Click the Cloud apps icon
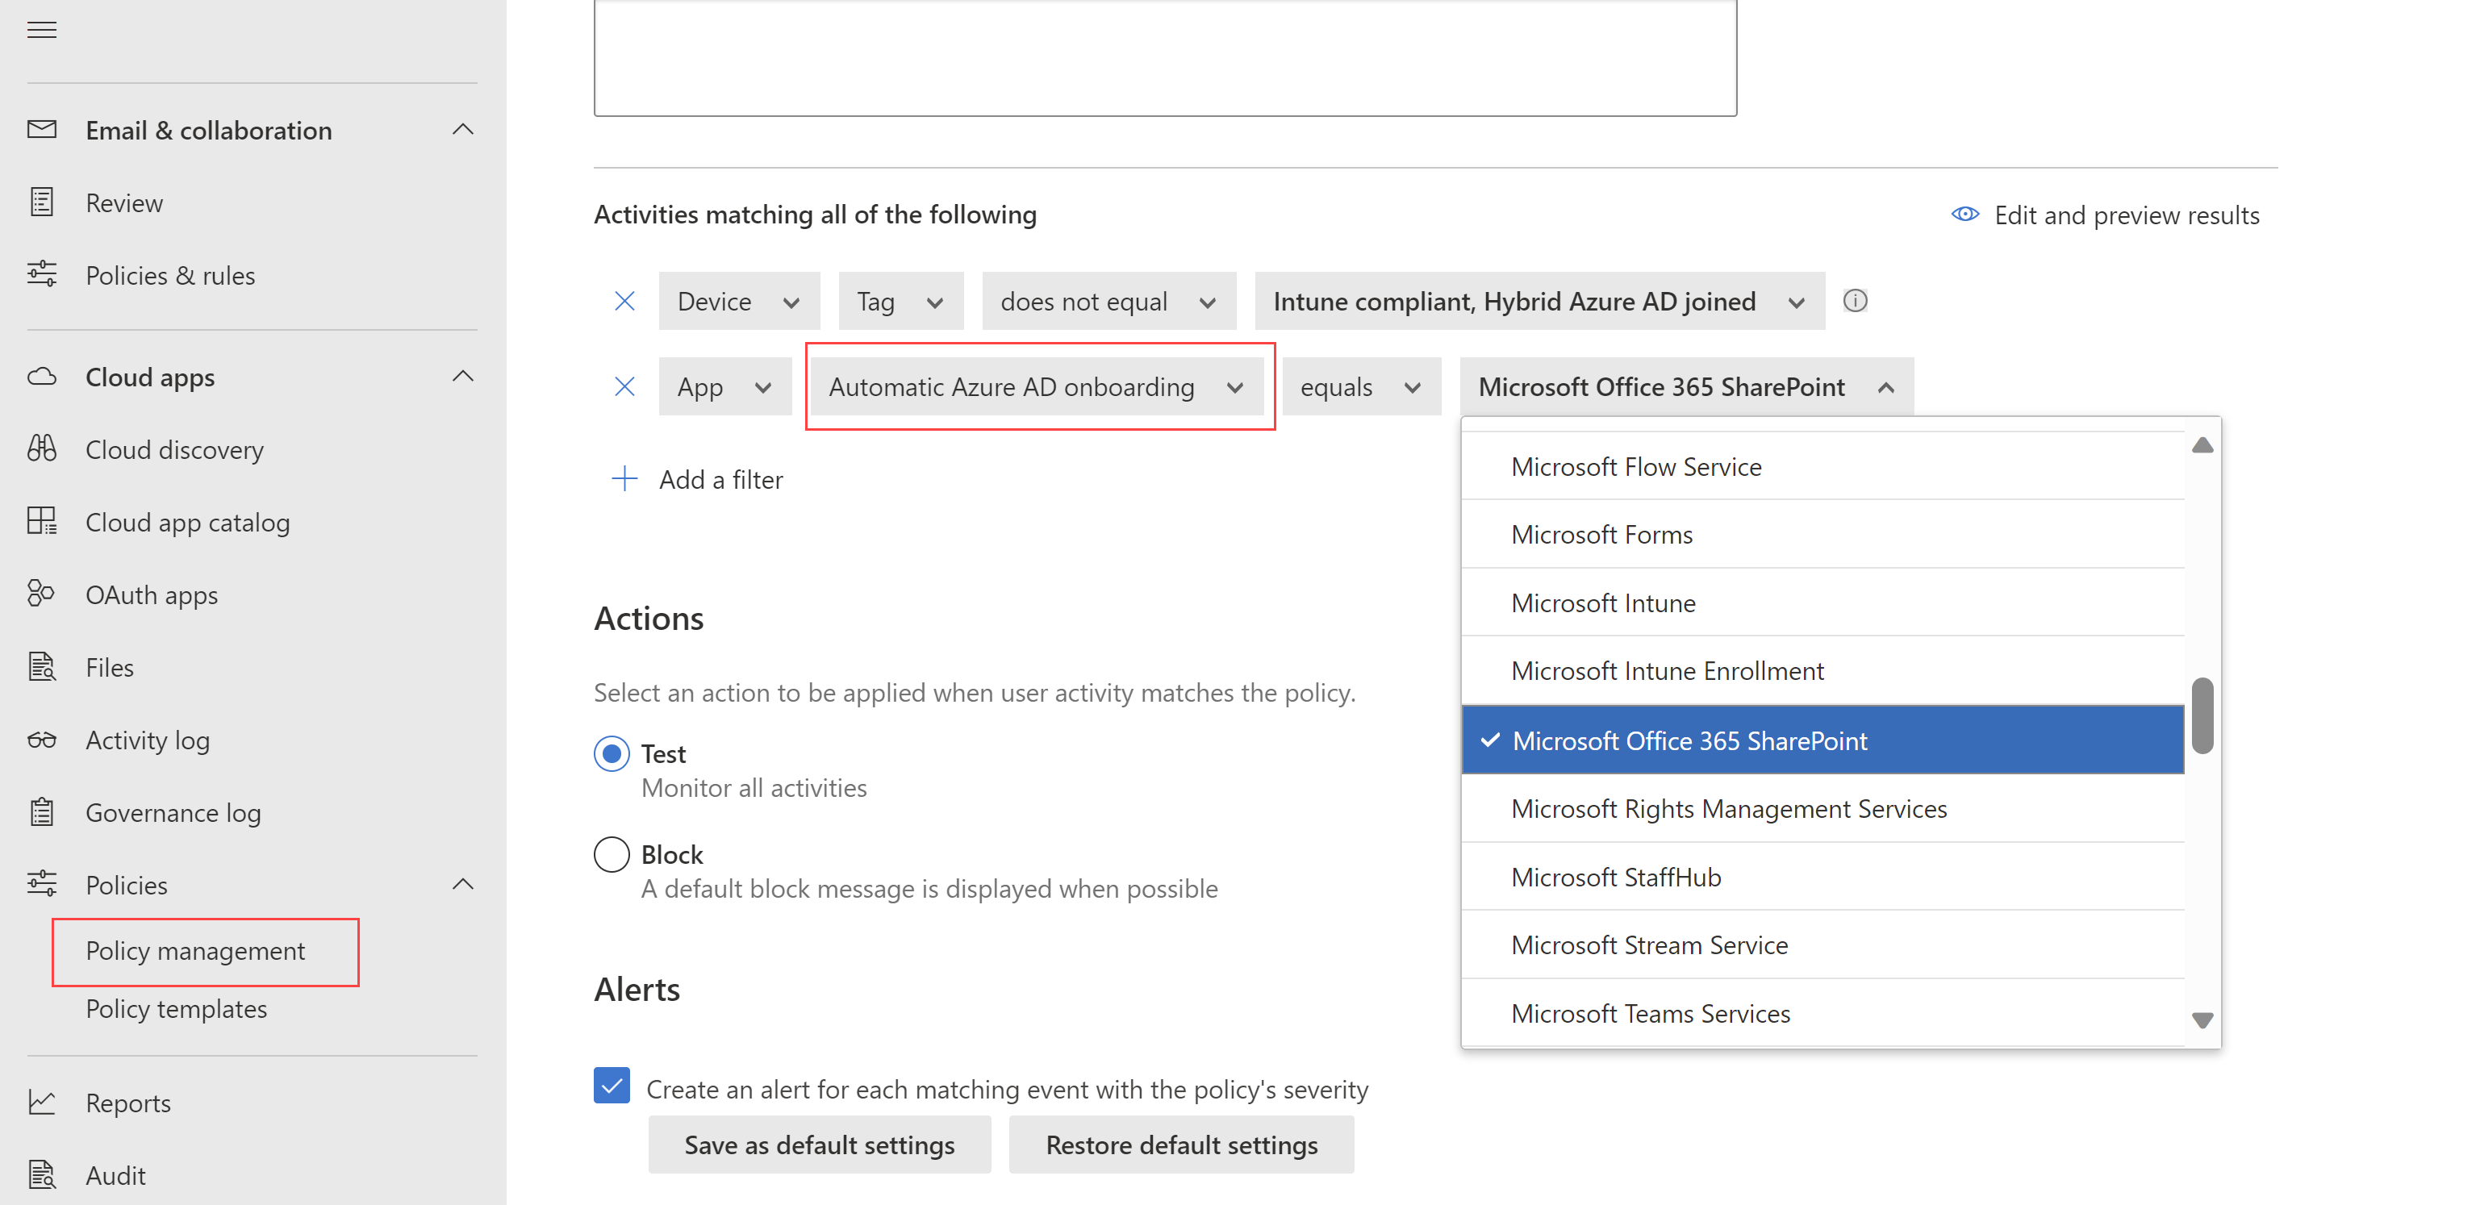 pyautogui.click(x=43, y=377)
